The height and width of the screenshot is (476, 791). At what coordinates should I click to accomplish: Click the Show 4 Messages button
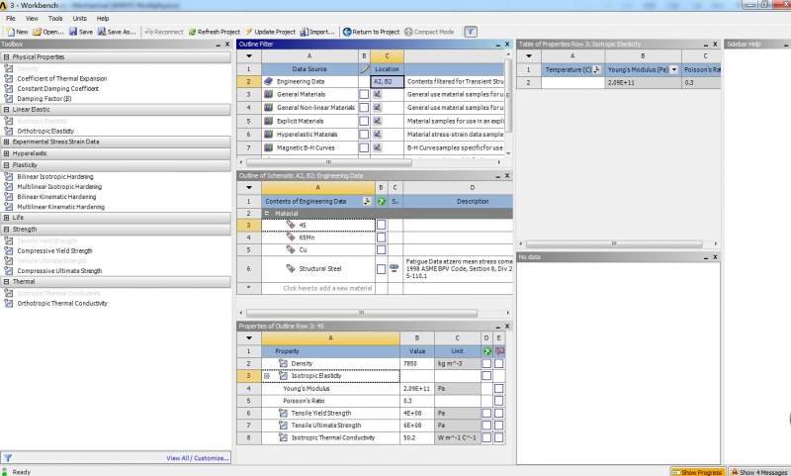pos(758,472)
